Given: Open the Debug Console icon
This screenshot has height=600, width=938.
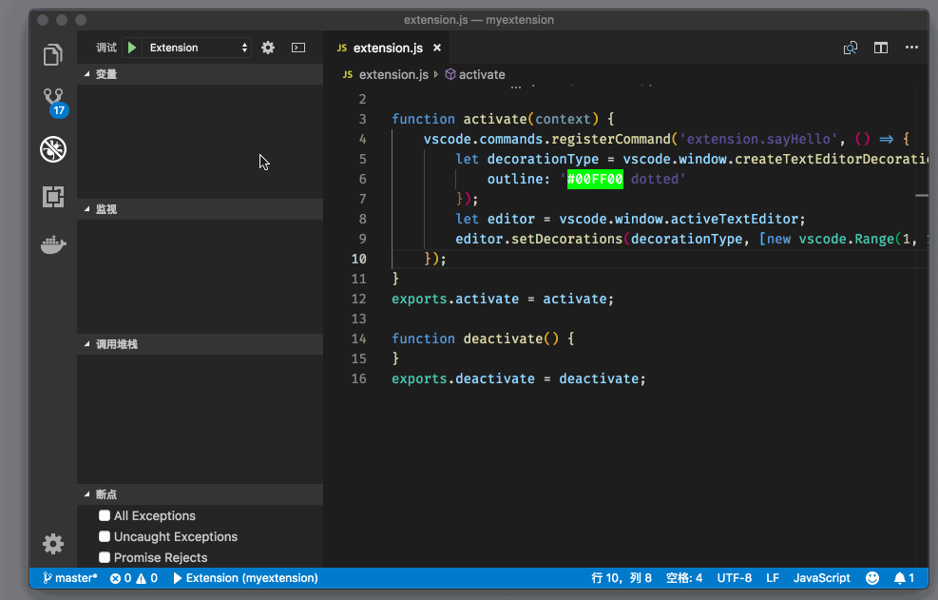Looking at the screenshot, I should 298,48.
